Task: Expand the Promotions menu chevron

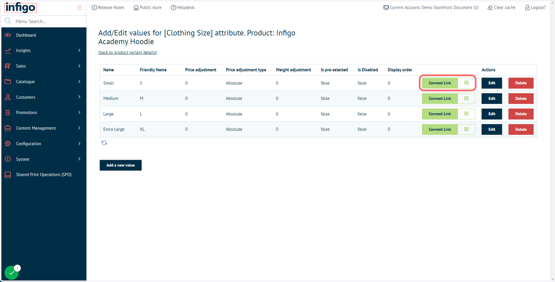Action: (x=79, y=113)
